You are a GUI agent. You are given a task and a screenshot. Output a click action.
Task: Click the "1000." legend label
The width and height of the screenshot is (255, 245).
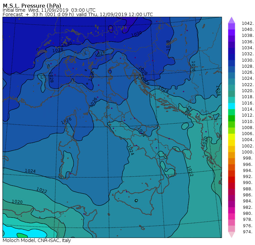tap(248, 152)
